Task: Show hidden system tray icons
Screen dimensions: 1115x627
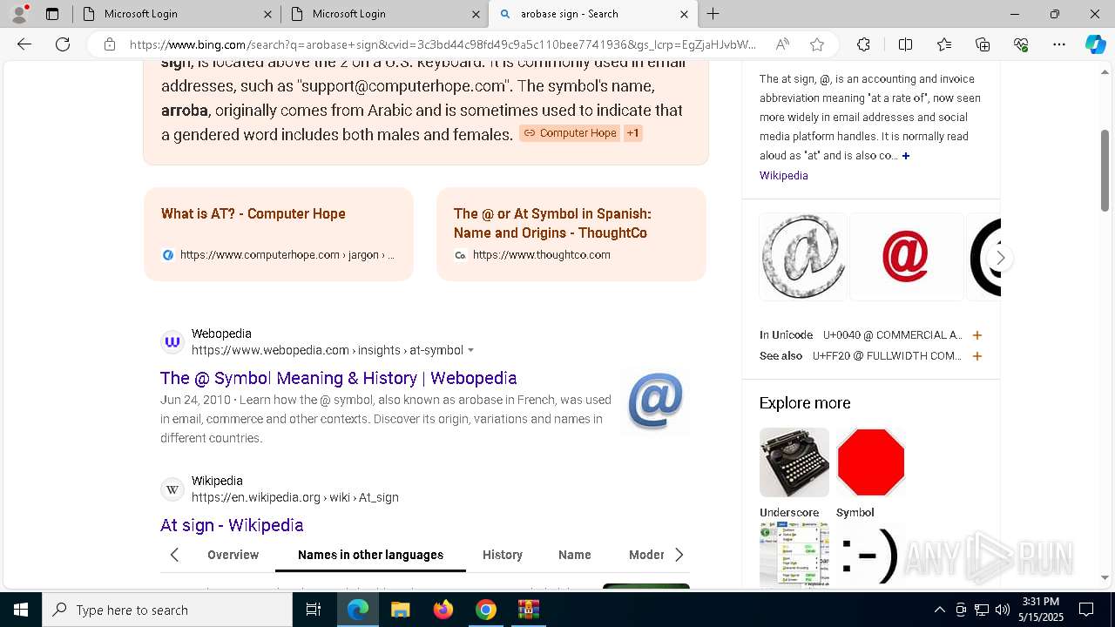Action: coord(939,610)
